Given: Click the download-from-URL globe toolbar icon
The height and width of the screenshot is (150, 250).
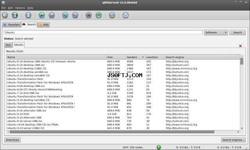Looking at the screenshot, I should (15, 15).
